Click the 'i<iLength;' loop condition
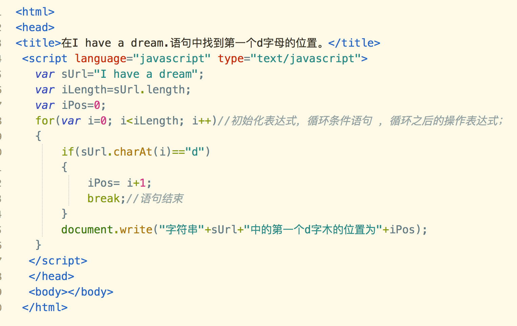 (152, 121)
